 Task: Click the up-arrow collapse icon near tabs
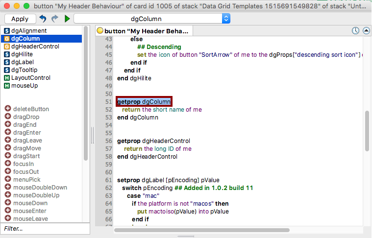pyautogui.click(x=366, y=30)
